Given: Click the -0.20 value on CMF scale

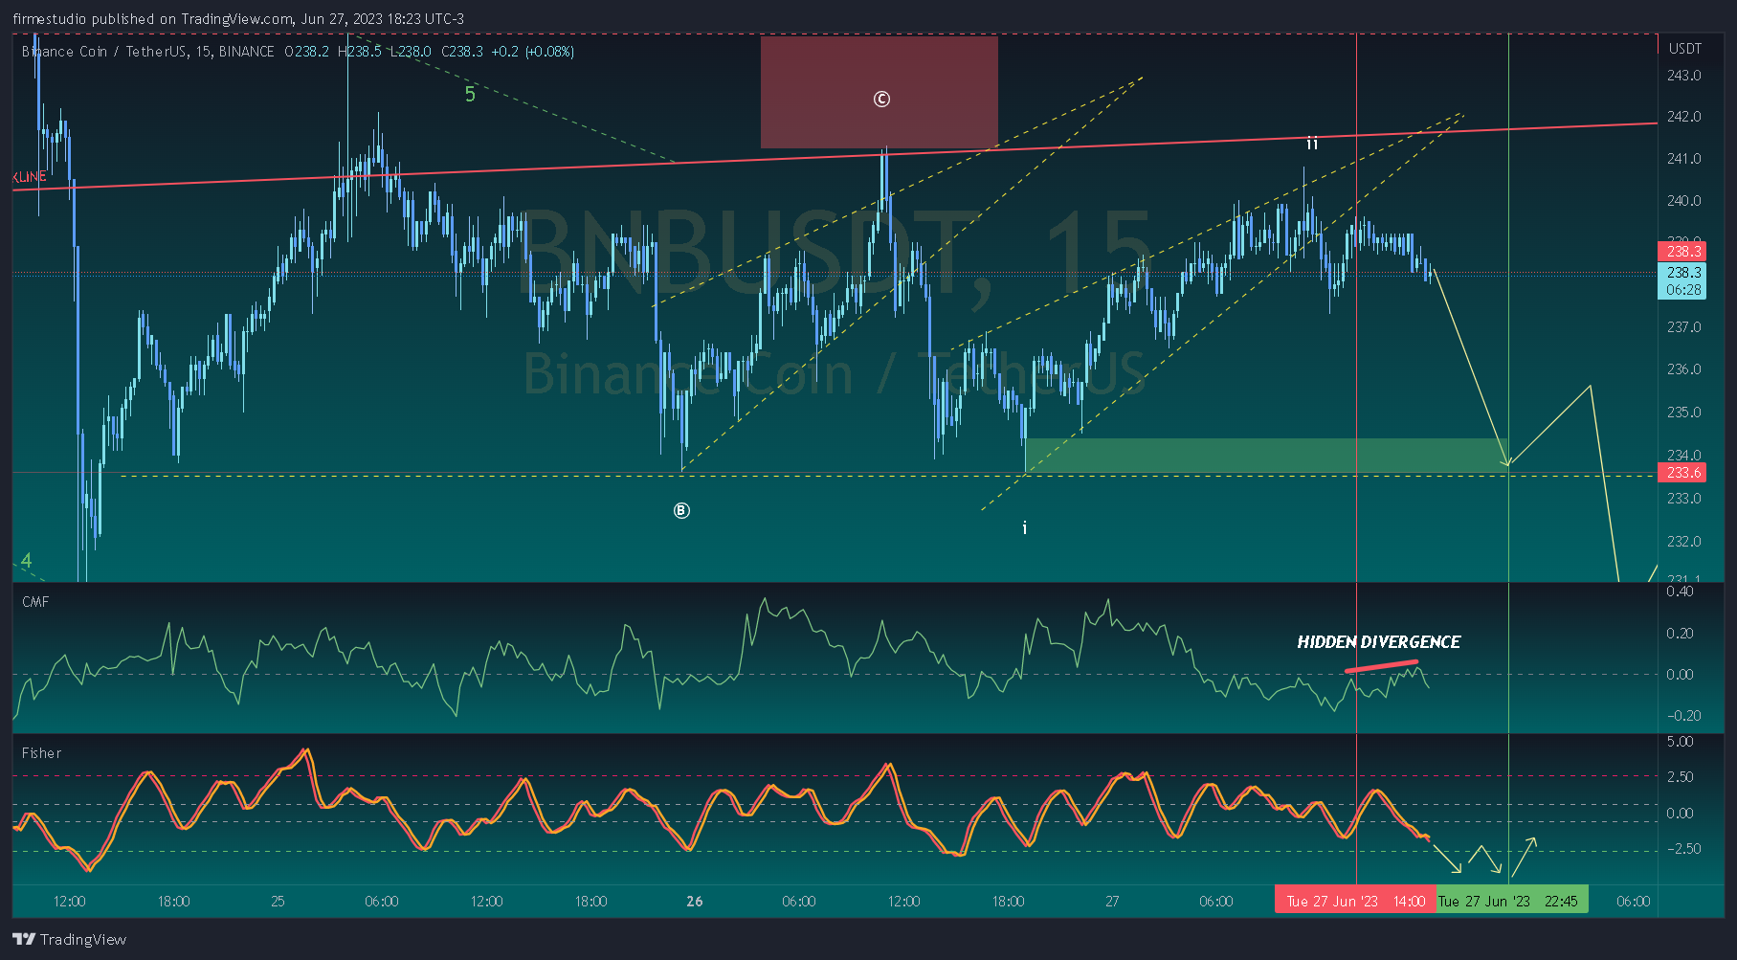Looking at the screenshot, I should pos(1683,716).
